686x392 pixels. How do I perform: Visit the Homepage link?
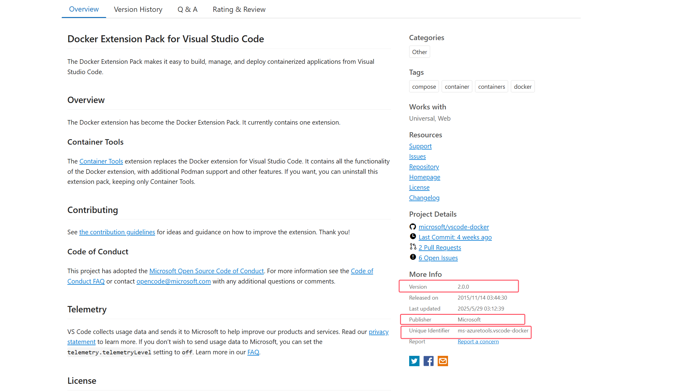(425, 177)
